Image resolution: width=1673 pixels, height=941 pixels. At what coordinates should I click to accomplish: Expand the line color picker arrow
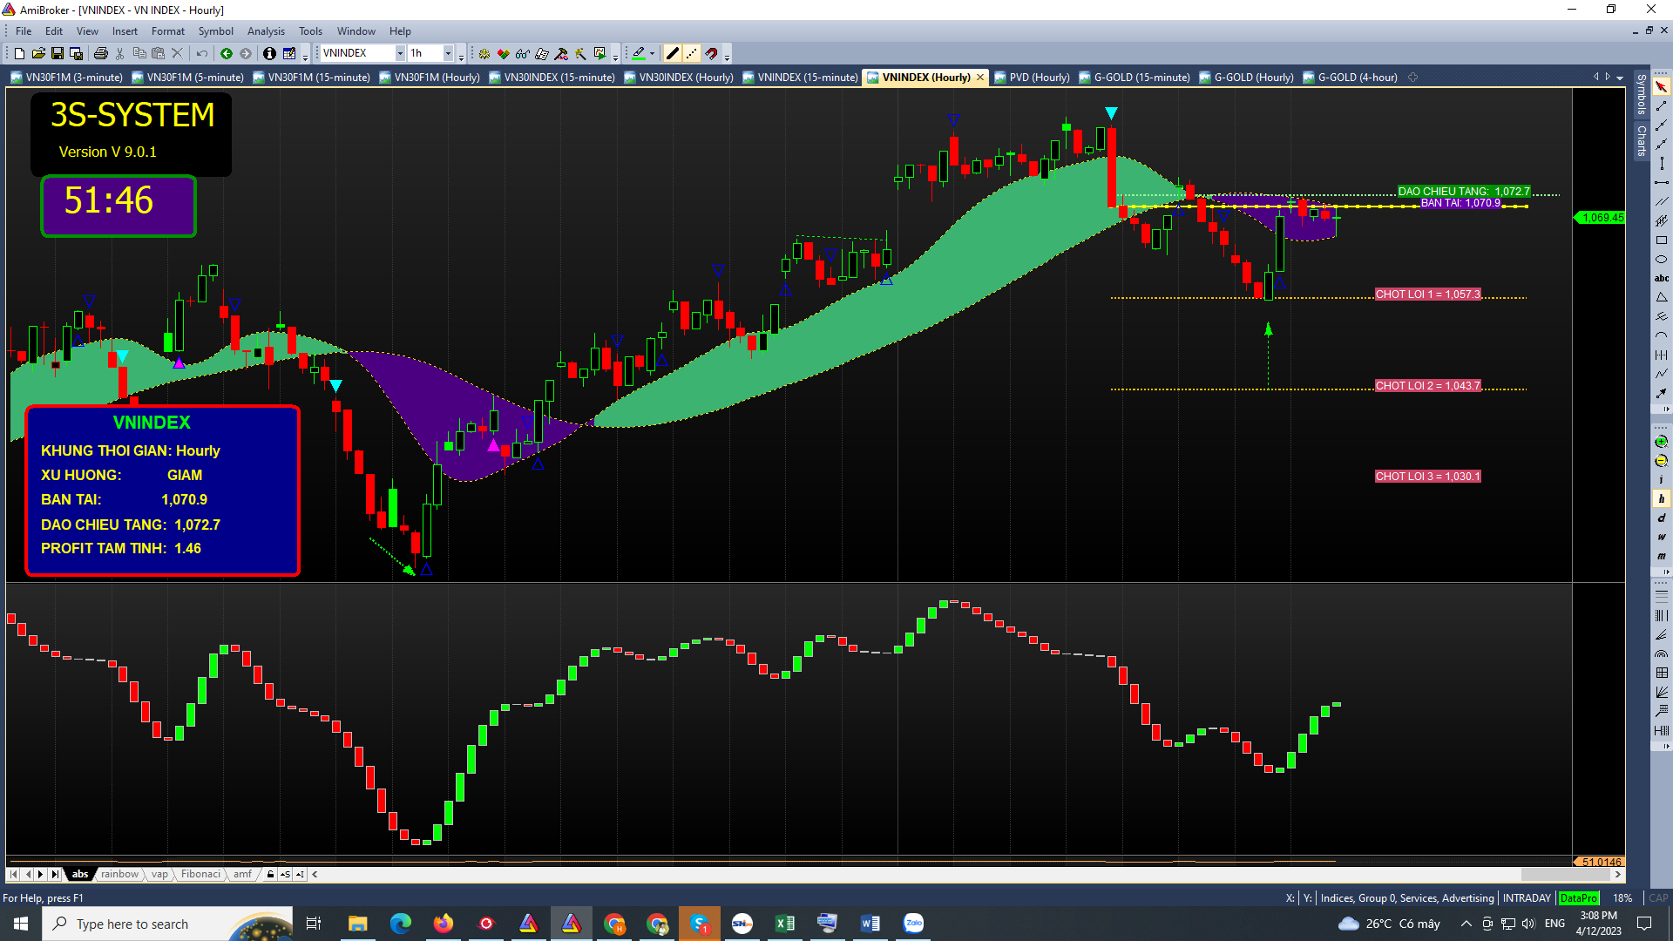tap(652, 54)
